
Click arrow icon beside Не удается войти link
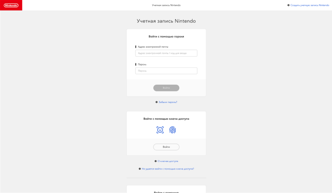point(140,169)
